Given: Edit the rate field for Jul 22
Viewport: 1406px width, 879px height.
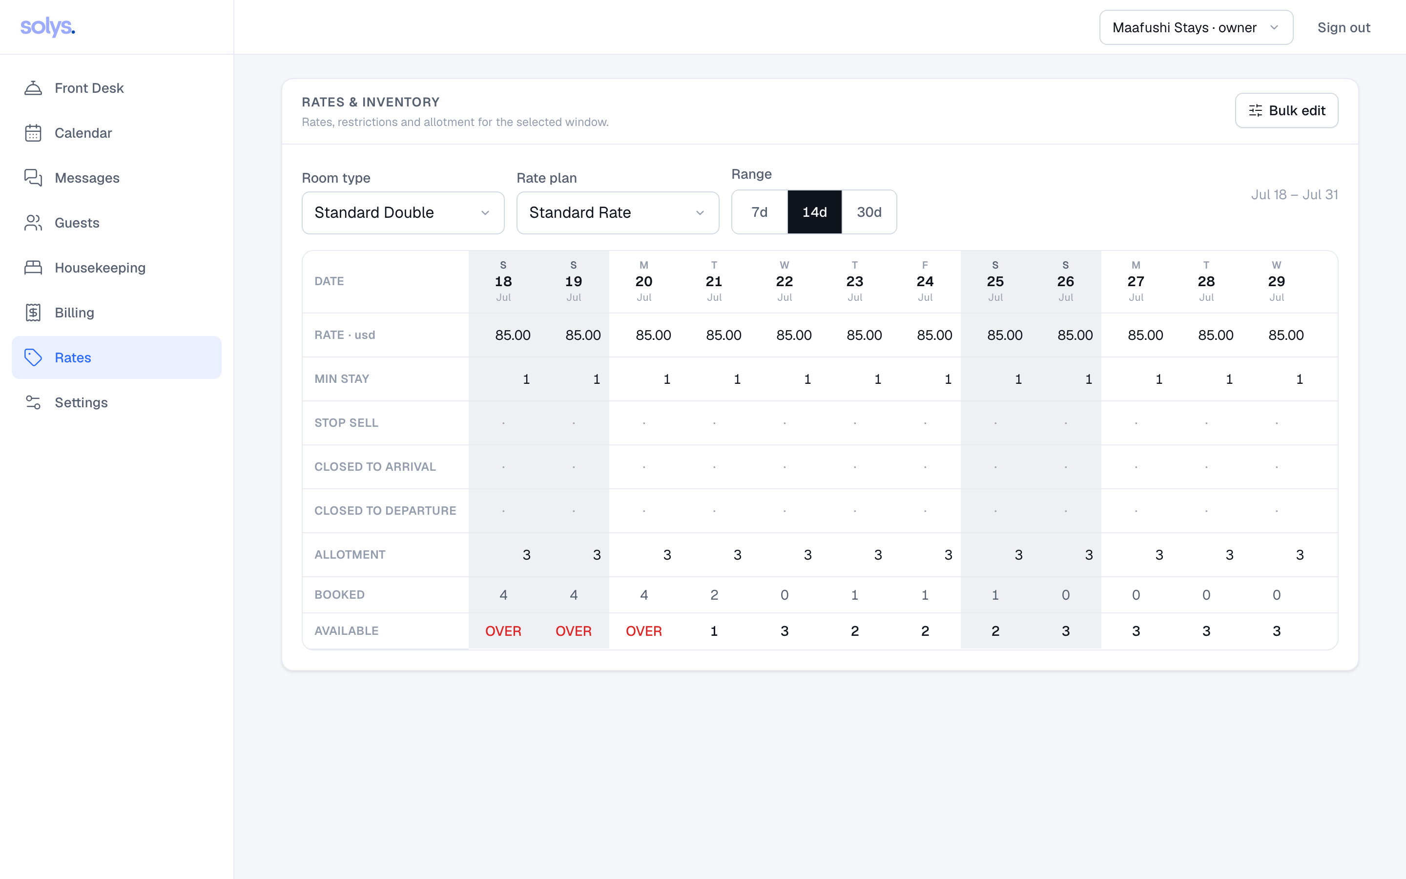Looking at the screenshot, I should point(786,335).
